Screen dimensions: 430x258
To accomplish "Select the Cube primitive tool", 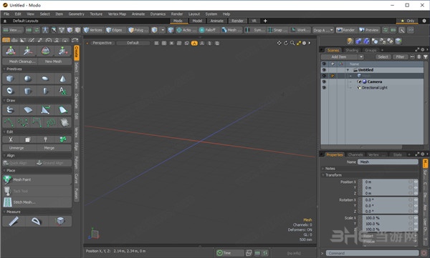I will (x=10, y=79).
